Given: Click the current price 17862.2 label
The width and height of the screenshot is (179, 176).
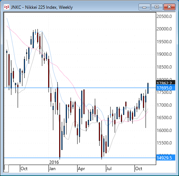Looking at the screenshot, I should pos(166,83).
